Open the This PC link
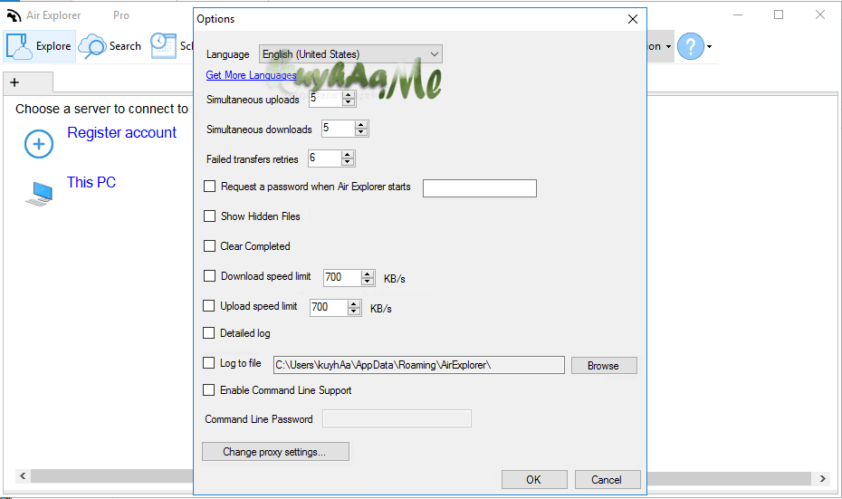Screen dimensions: 842x499 pyautogui.click(x=91, y=182)
